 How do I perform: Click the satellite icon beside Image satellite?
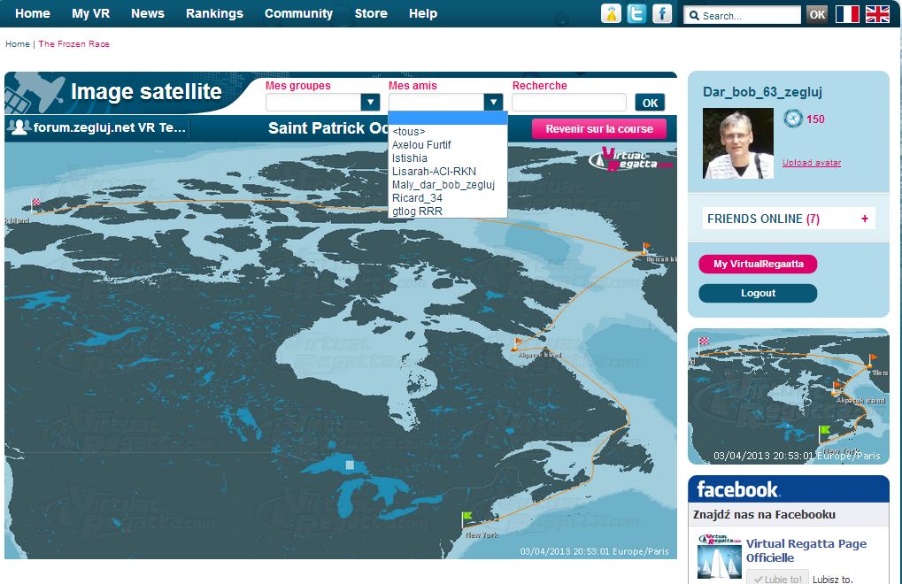coord(37,92)
